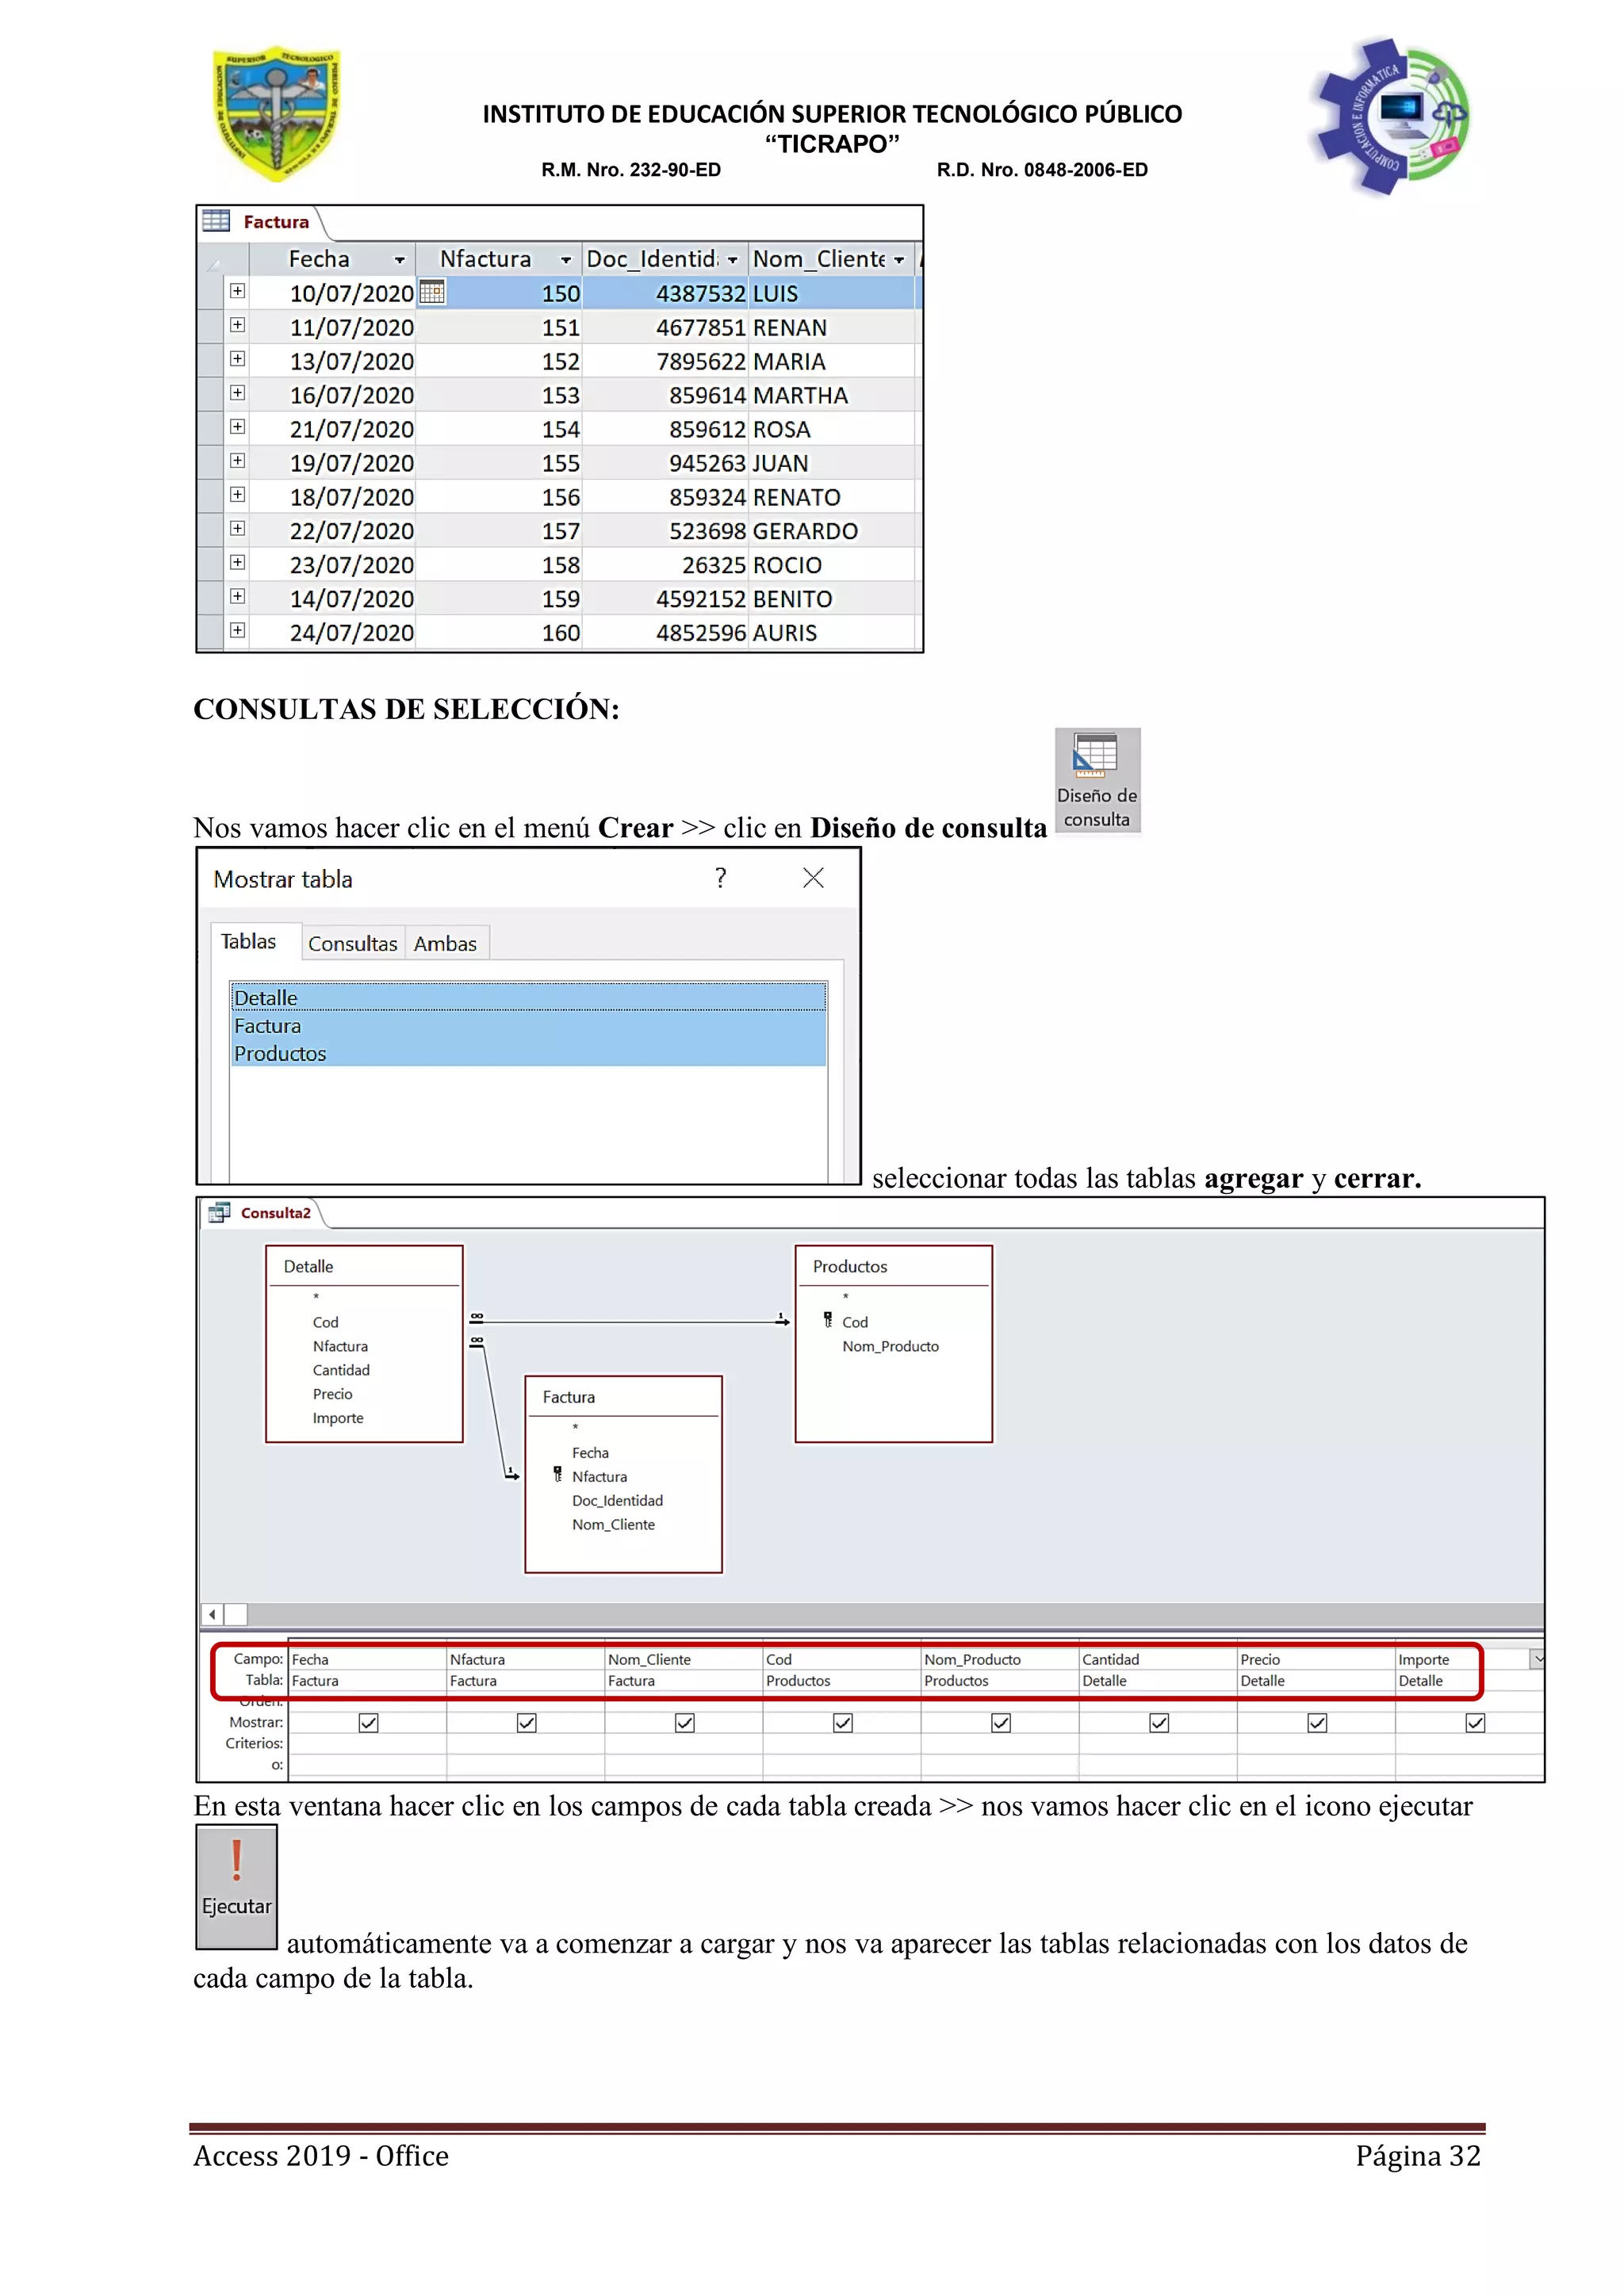Click Cantidad field in the Detalle table box

[341, 1370]
